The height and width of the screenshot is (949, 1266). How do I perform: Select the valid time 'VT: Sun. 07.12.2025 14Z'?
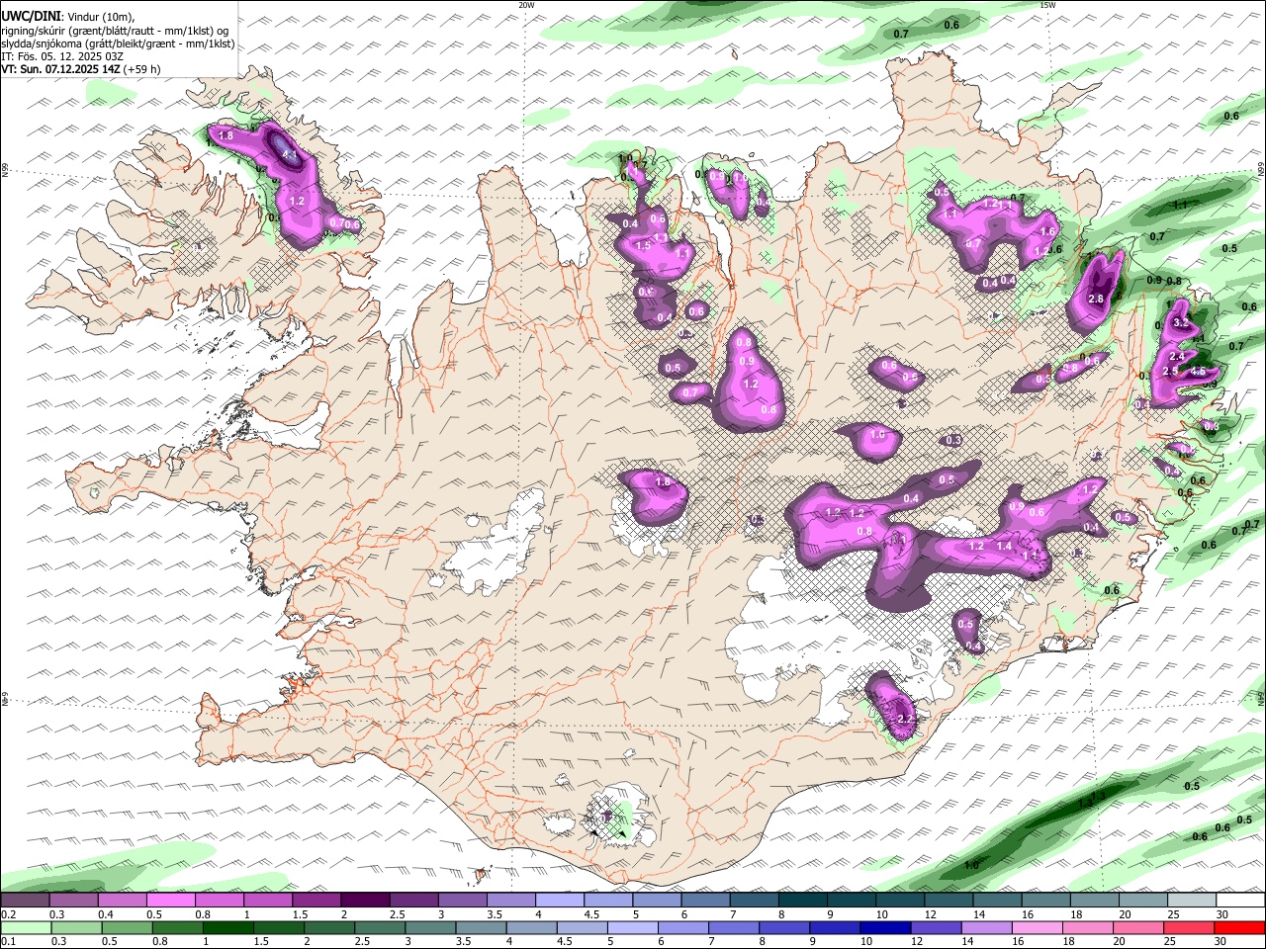click(61, 69)
